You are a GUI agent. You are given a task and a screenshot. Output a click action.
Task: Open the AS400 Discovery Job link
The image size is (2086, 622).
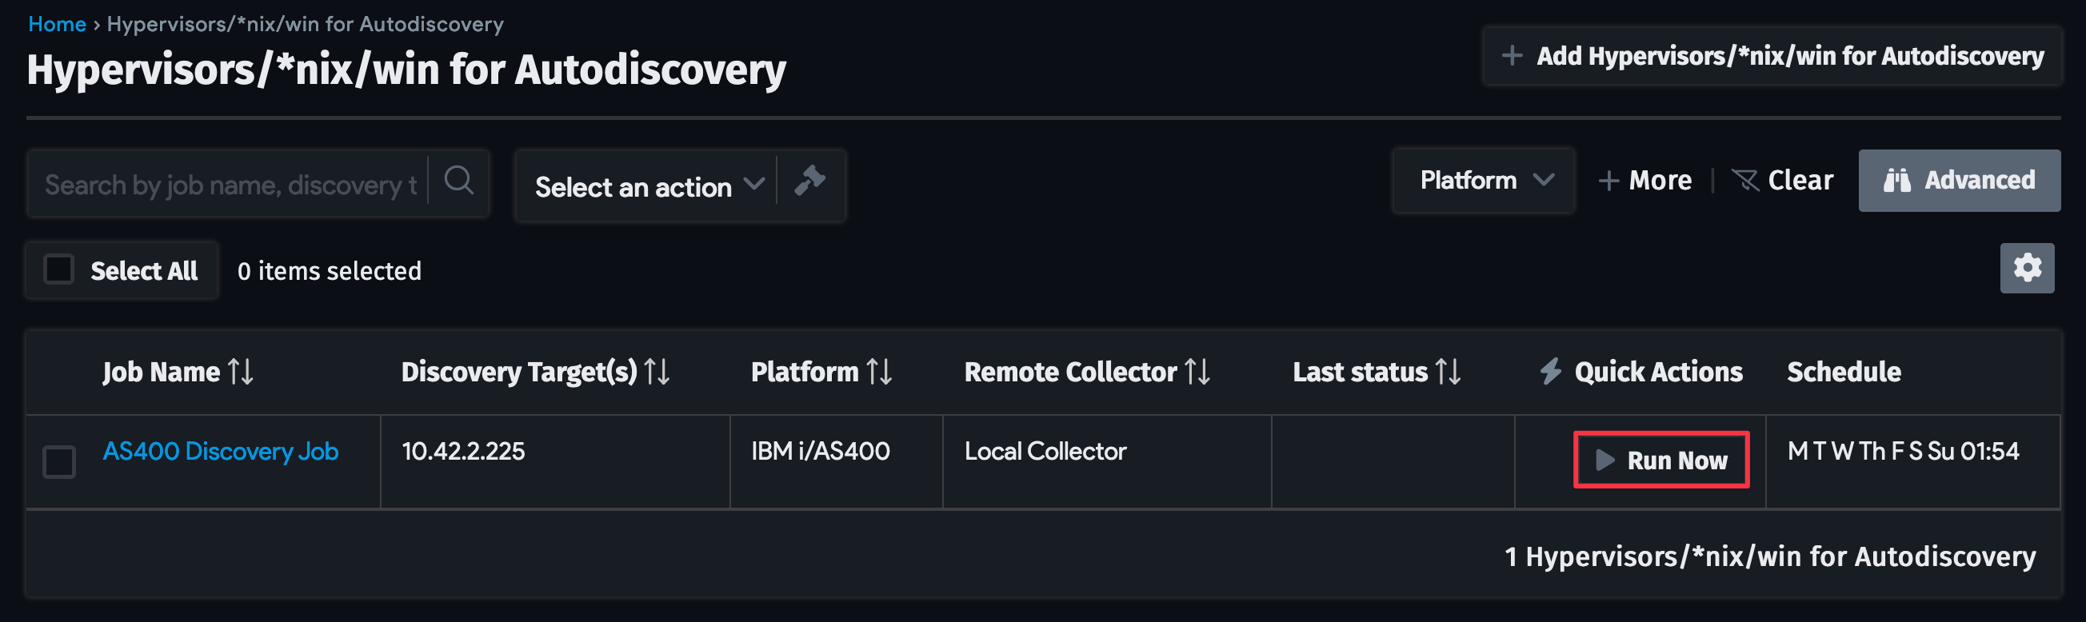[221, 451]
